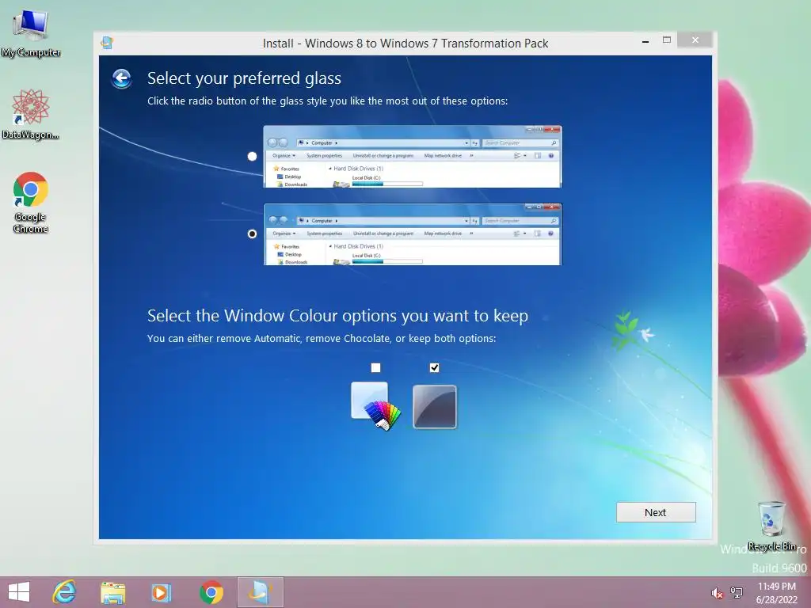Open the Recycle Bin desktop icon
Image resolution: width=811 pixels, height=608 pixels.
click(771, 526)
